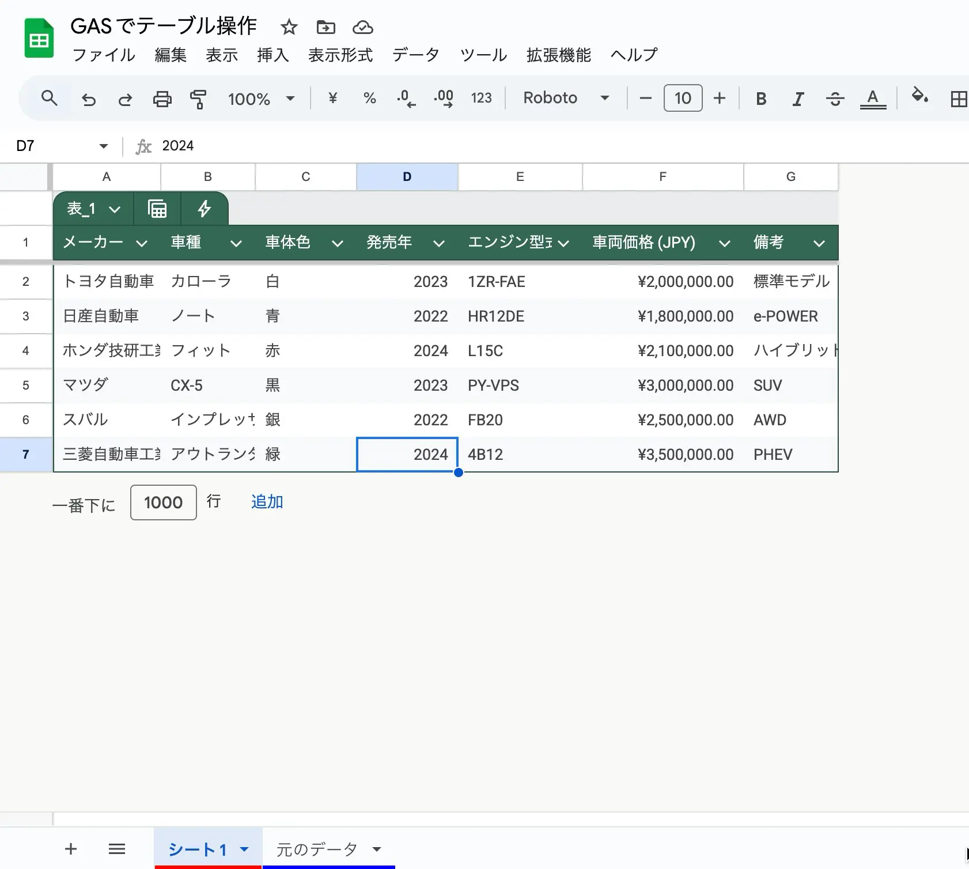Open the ヘルプ menu

634,55
